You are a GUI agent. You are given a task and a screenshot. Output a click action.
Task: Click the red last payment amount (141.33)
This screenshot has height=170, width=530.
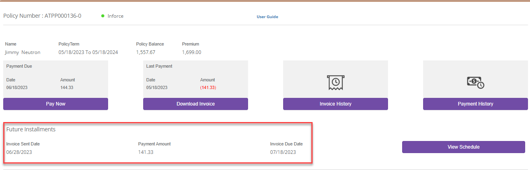(208, 87)
